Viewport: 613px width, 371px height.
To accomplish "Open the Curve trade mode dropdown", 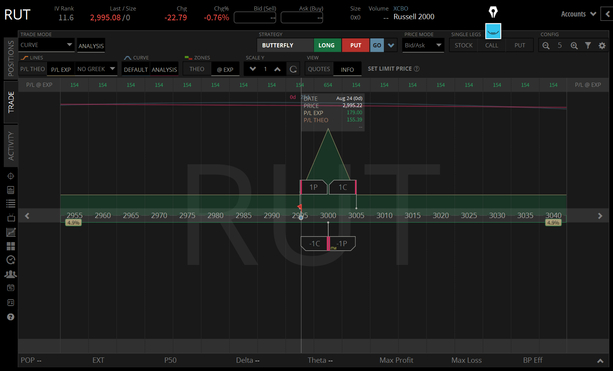I will pos(47,45).
